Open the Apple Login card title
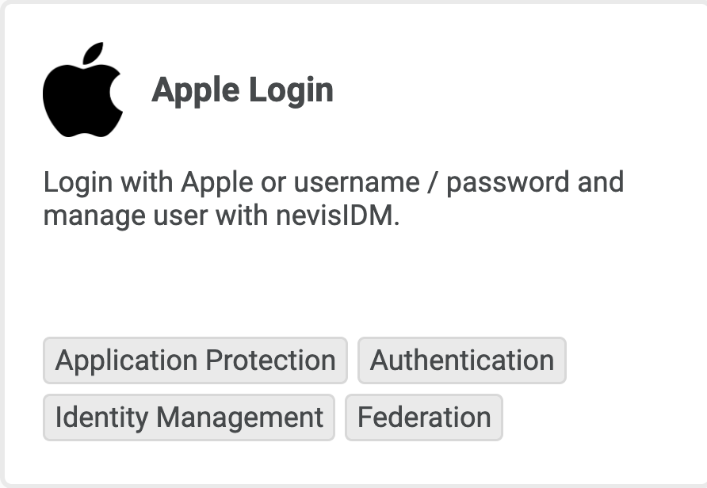707x488 pixels. point(242,90)
